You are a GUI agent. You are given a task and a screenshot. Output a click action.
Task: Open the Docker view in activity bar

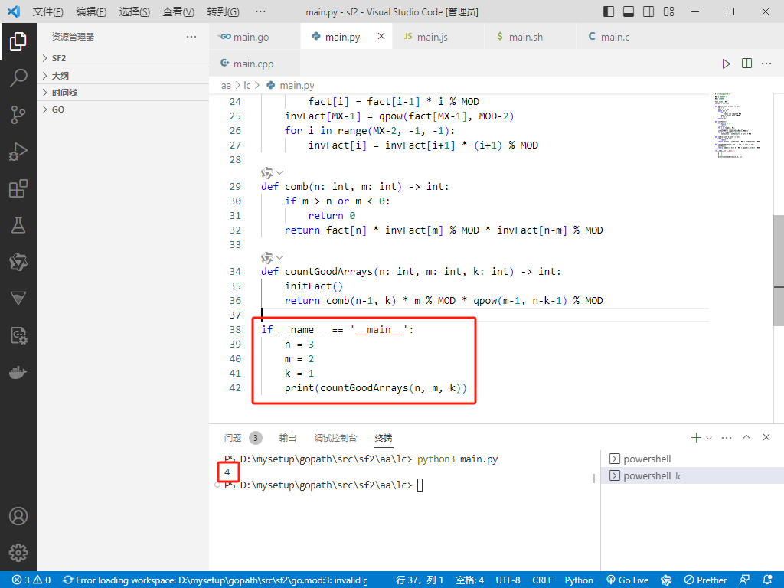(18, 373)
